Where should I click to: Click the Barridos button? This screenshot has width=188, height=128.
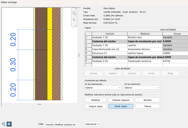click(147, 100)
